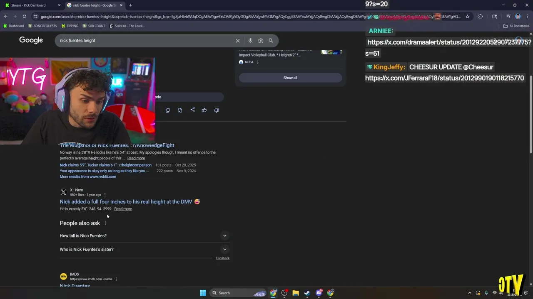The image size is (533, 299).
Task: Open options dots beside X - Nero result
Action: click(105, 195)
